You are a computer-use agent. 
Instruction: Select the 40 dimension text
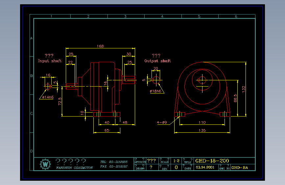click(x=107, y=122)
